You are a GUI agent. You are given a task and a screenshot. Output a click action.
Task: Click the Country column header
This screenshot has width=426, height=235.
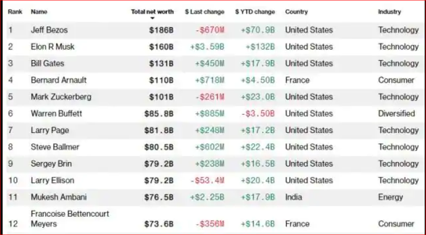(x=297, y=12)
